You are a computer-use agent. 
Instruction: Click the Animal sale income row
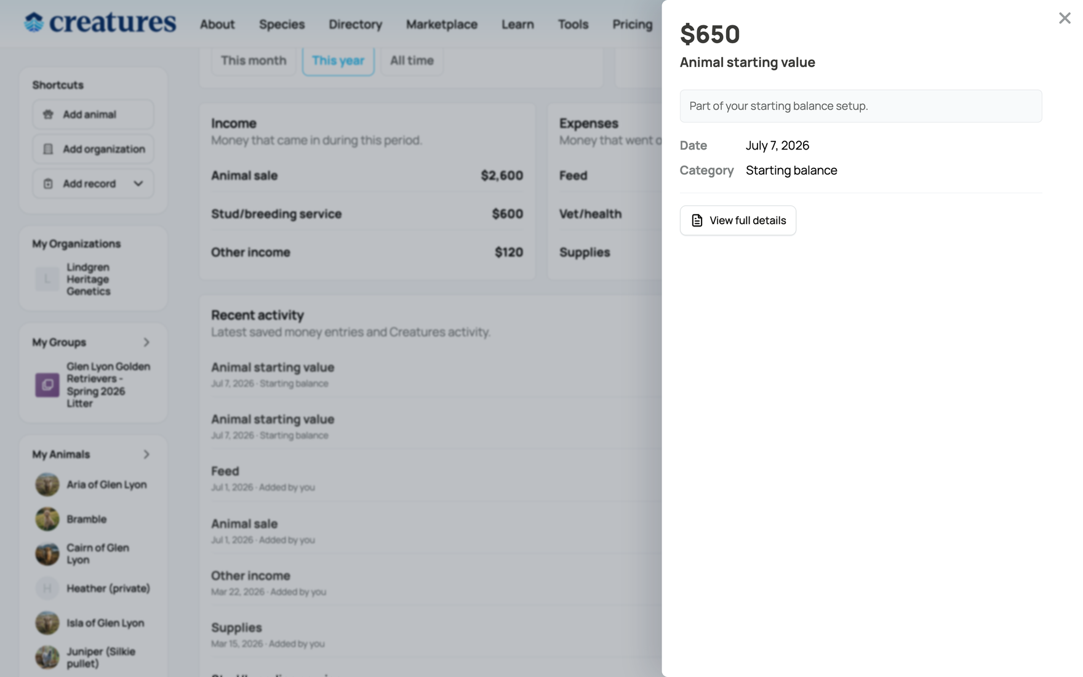pyautogui.click(x=367, y=175)
